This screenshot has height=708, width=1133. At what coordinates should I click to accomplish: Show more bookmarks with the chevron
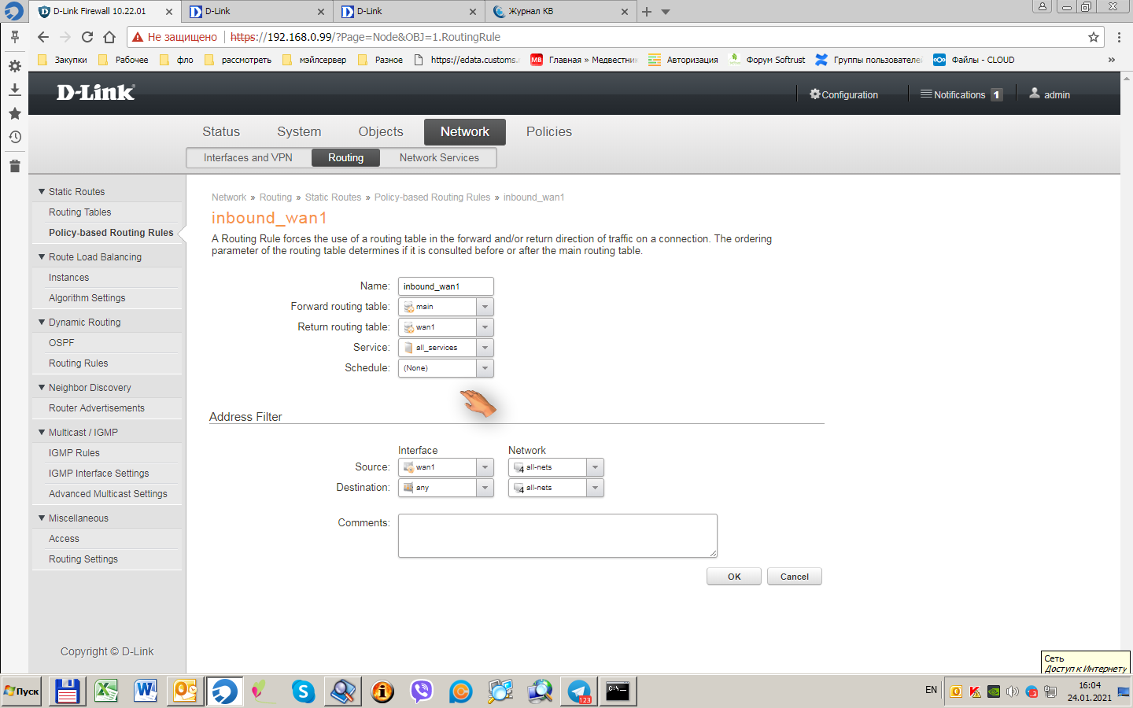(x=1111, y=60)
